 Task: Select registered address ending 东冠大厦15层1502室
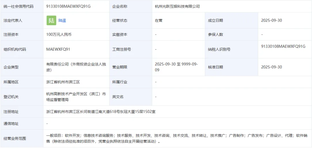pyautogui.click(x=101, y=112)
